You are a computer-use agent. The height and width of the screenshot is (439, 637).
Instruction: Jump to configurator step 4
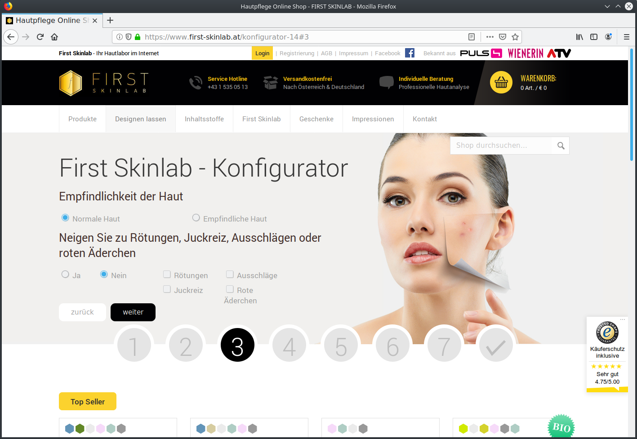pos(289,345)
